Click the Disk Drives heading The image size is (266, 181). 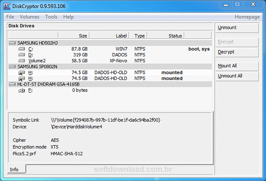[21, 26]
